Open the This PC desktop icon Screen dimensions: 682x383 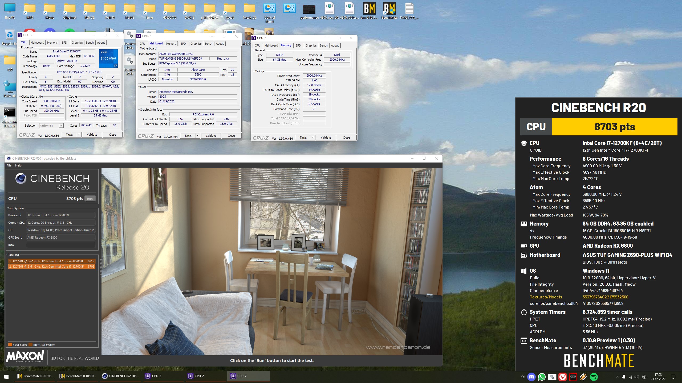click(x=10, y=11)
